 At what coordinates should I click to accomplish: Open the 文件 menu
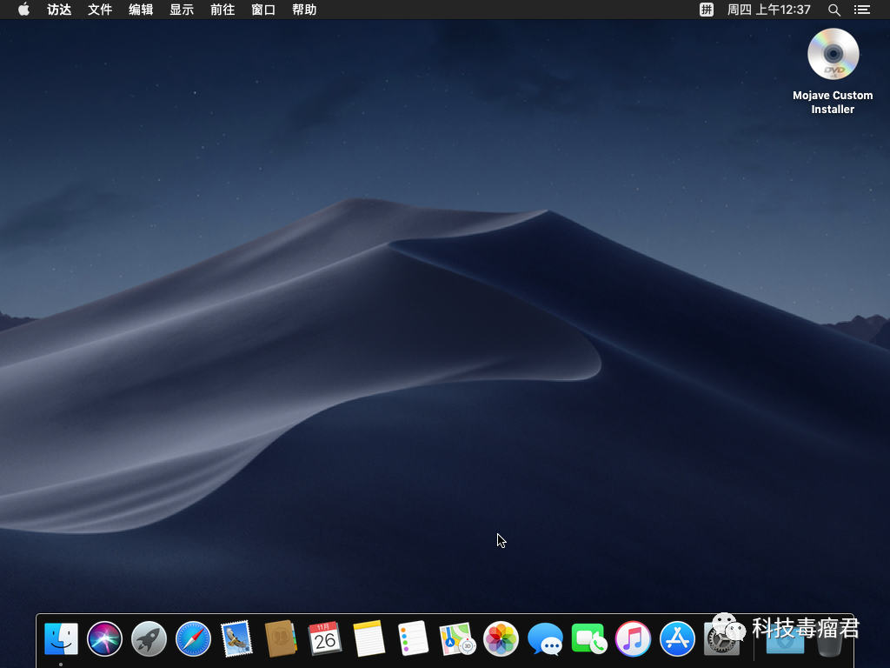(100, 10)
